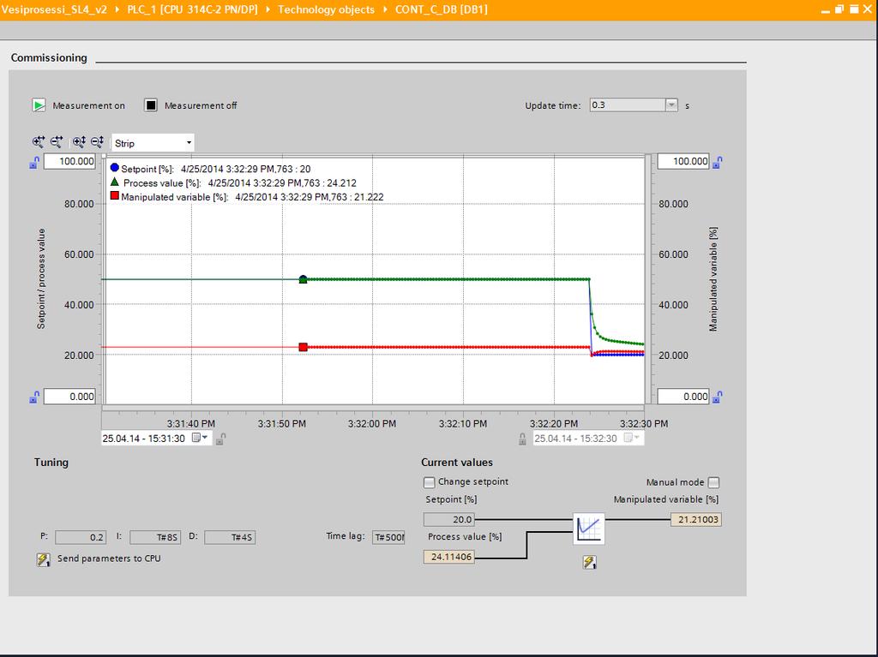Start measurement with the green play icon
This screenshot has height=657, width=878.
coord(39,105)
